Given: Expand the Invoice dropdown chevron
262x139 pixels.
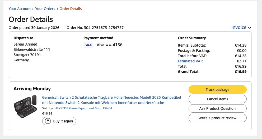Looking at the screenshot, I should 250,28.
